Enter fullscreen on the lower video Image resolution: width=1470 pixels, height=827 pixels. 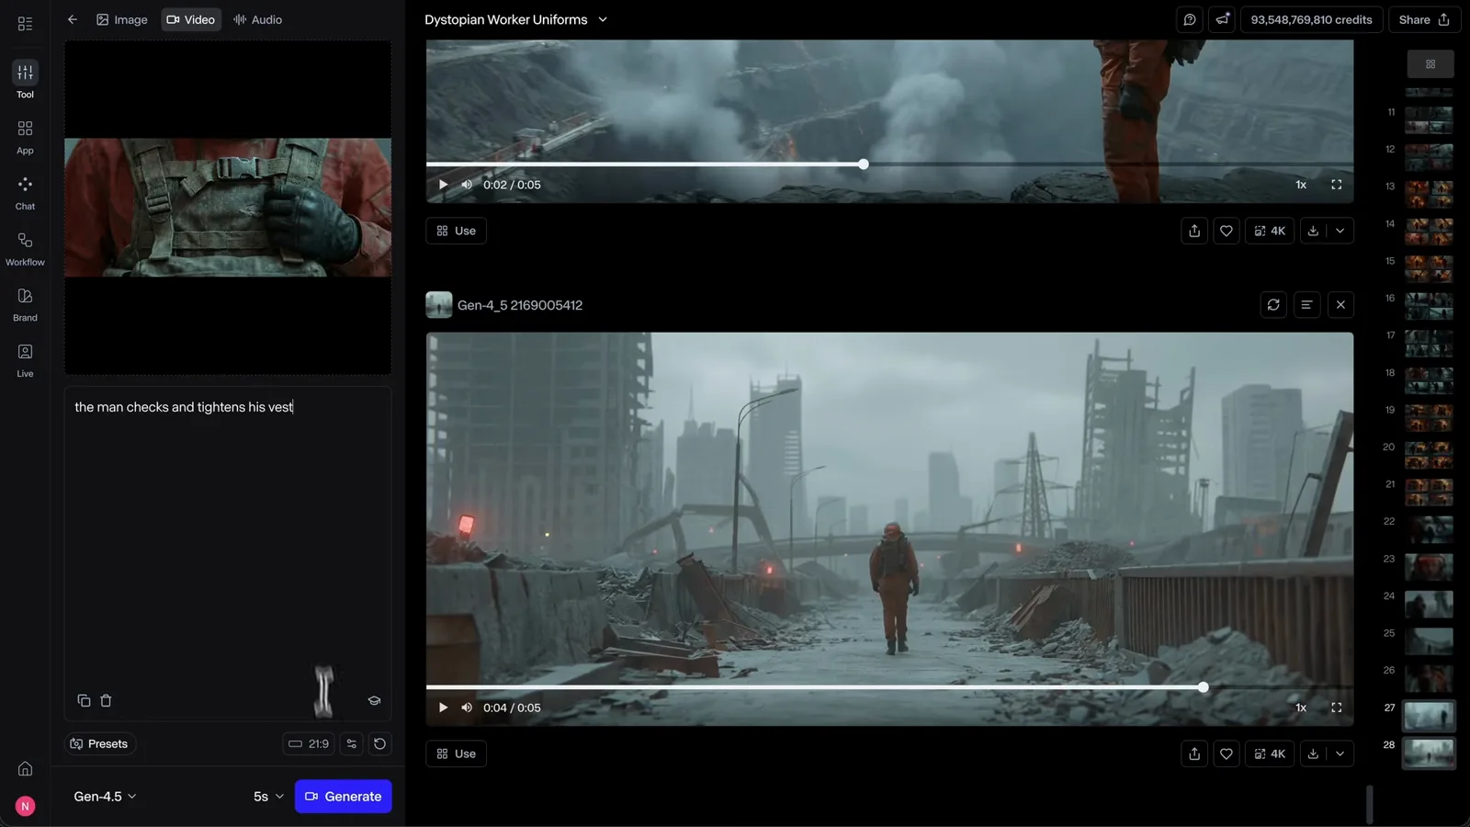(x=1337, y=708)
